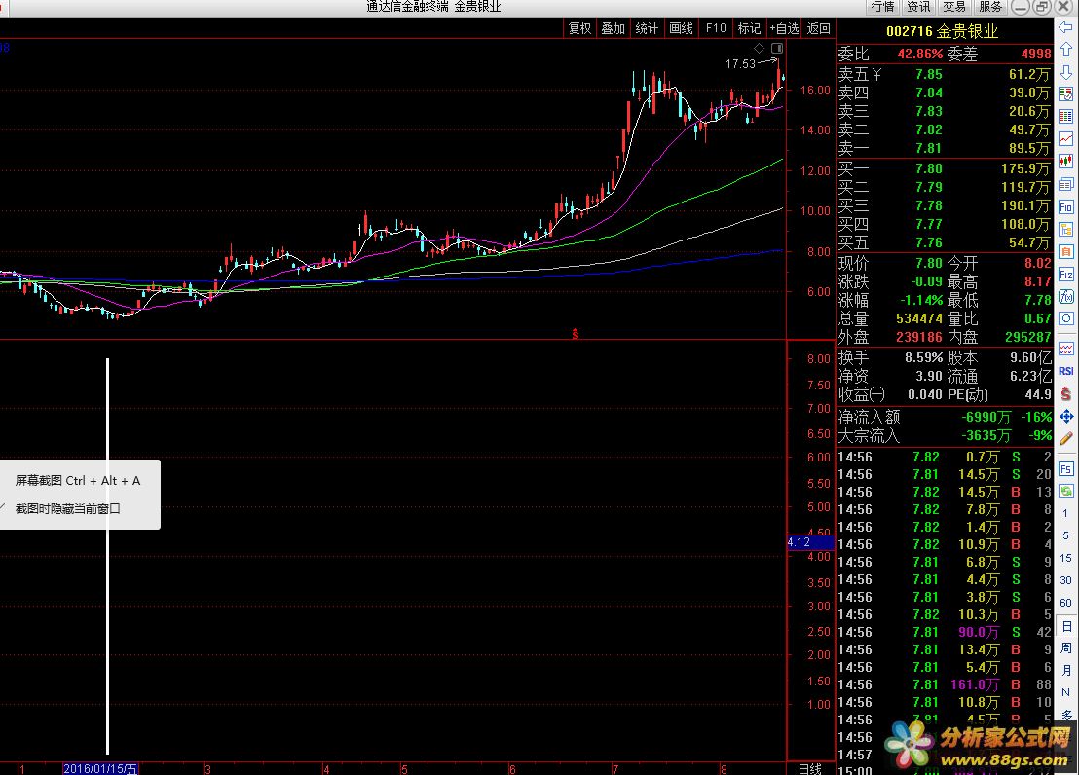Click the red S marker on the chart
This screenshot has height=775, width=1079.
[x=576, y=334]
